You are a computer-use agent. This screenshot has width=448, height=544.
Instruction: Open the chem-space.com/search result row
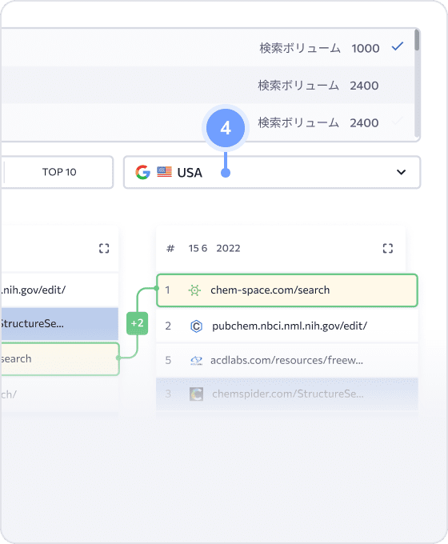click(x=287, y=290)
